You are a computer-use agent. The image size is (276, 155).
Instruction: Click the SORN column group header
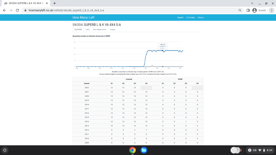click(180, 79)
